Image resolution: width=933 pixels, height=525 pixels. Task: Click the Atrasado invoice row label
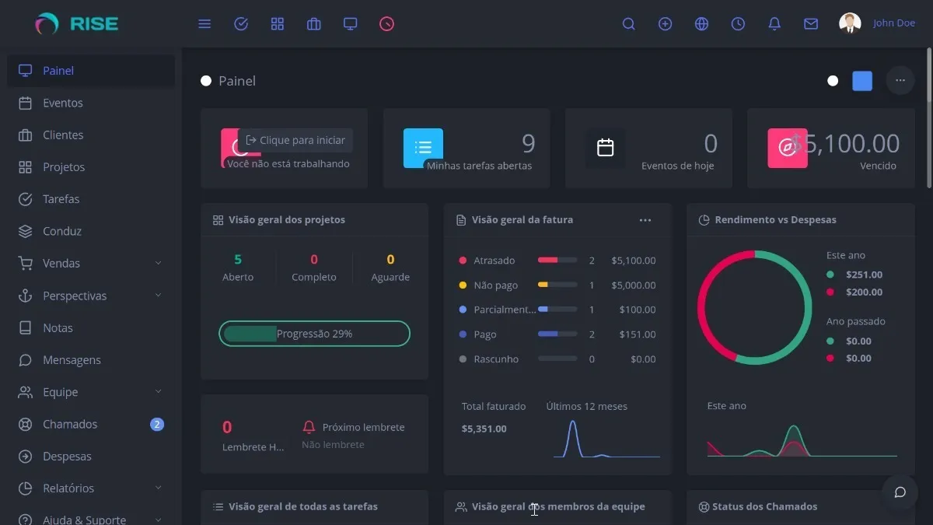(494, 261)
